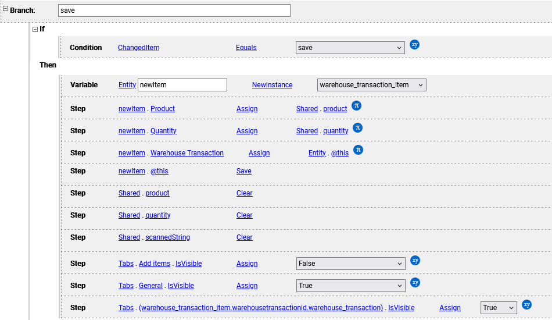Open the small True dropdown on the last step
This screenshot has width=552, height=320.
pyautogui.click(x=499, y=308)
